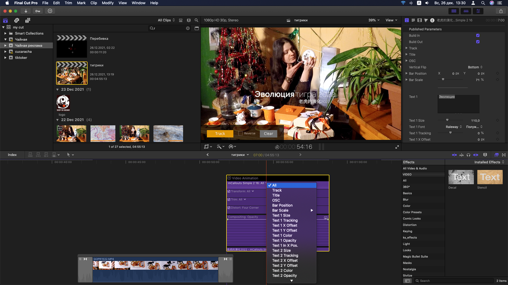The width and height of the screenshot is (508, 285).
Task: Open the viewer View dropdown
Action: (392, 20)
